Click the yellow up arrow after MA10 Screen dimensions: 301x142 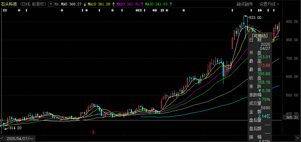tap(113, 4)
